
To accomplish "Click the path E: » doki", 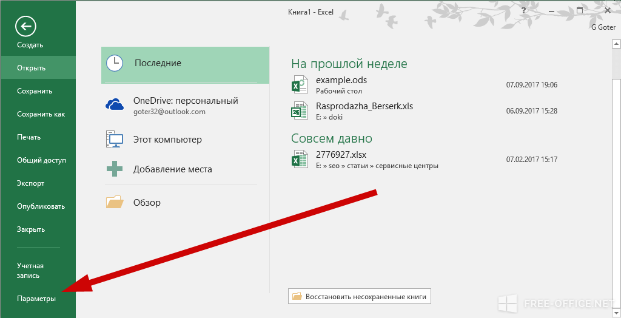I will click(329, 117).
